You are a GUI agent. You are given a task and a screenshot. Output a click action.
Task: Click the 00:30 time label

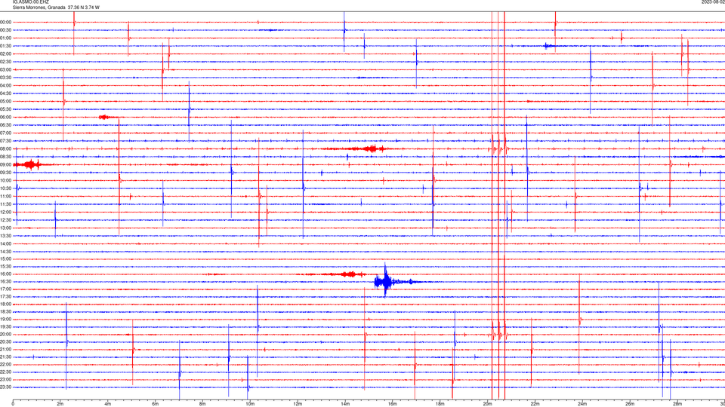coord(5,30)
